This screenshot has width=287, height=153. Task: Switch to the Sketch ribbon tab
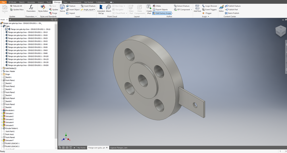coord(22,2)
